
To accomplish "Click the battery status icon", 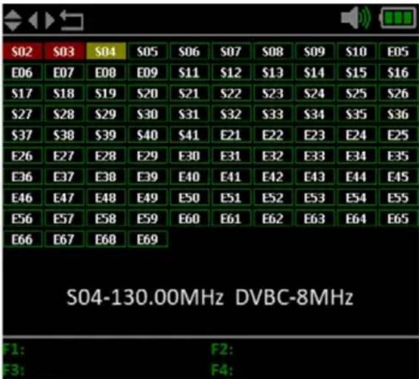I will pyautogui.click(x=398, y=18).
